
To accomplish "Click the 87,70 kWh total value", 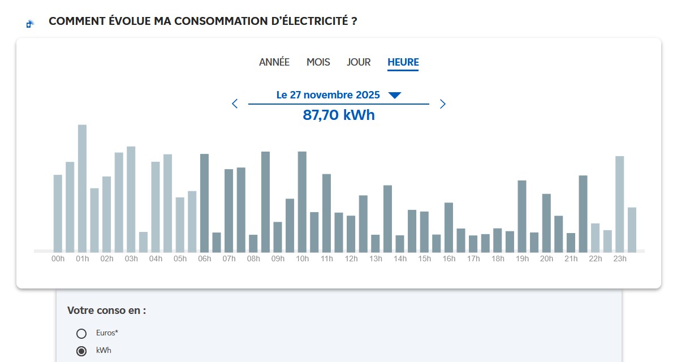I will [x=339, y=115].
